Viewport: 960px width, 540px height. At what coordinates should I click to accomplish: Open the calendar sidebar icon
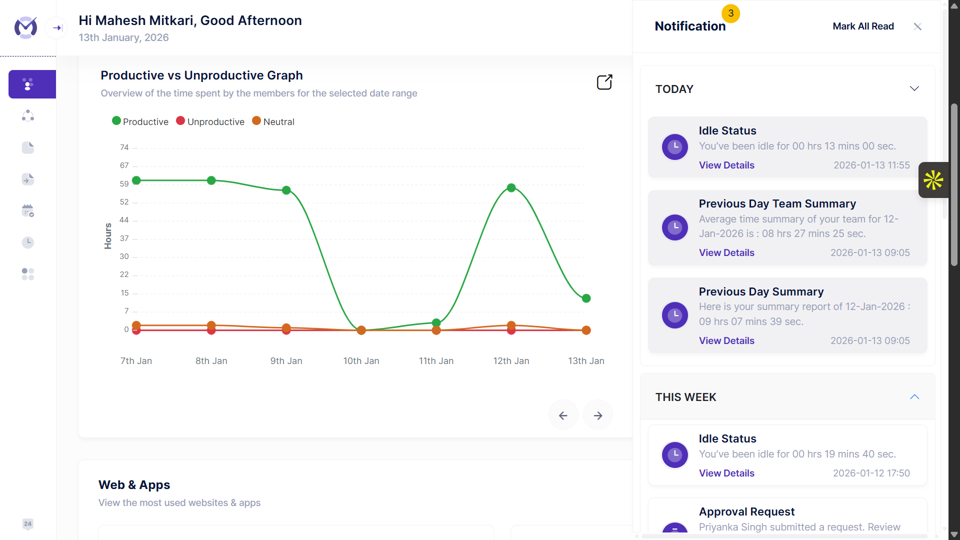coord(28,210)
